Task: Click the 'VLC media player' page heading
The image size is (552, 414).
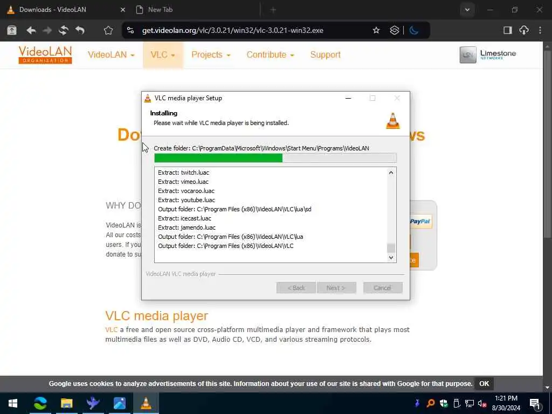Action: point(157,316)
